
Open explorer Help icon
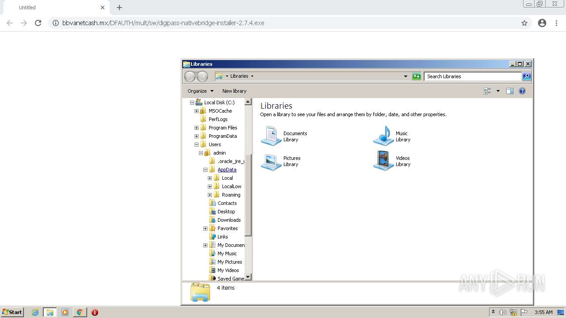pos(522,91)
